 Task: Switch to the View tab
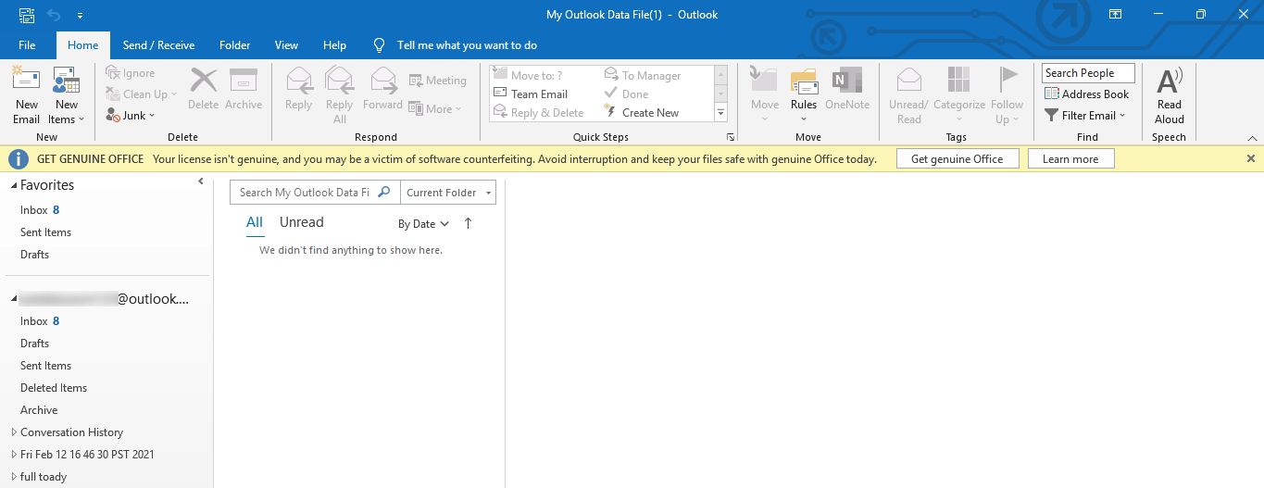pos(286,44)
